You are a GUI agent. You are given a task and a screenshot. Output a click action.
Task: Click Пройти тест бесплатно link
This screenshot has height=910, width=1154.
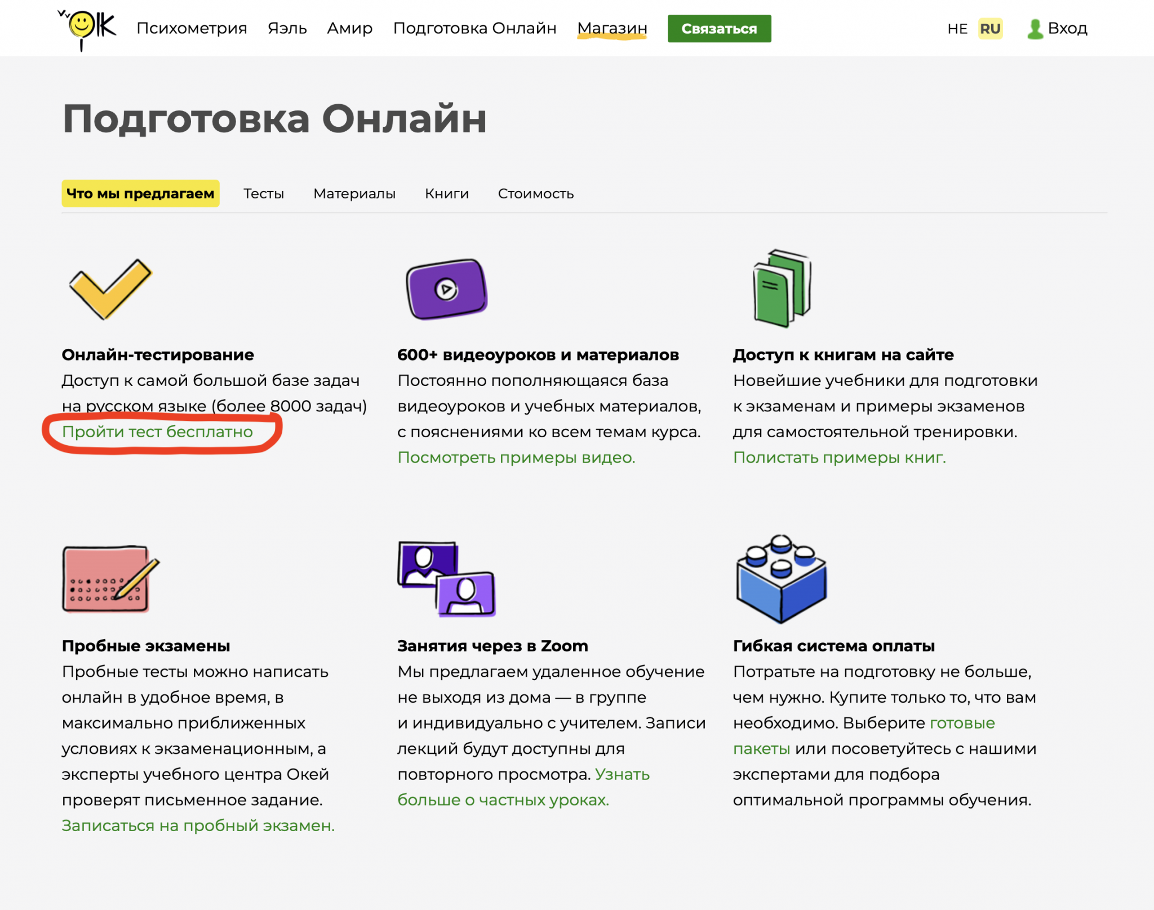(x=157, y=432)
